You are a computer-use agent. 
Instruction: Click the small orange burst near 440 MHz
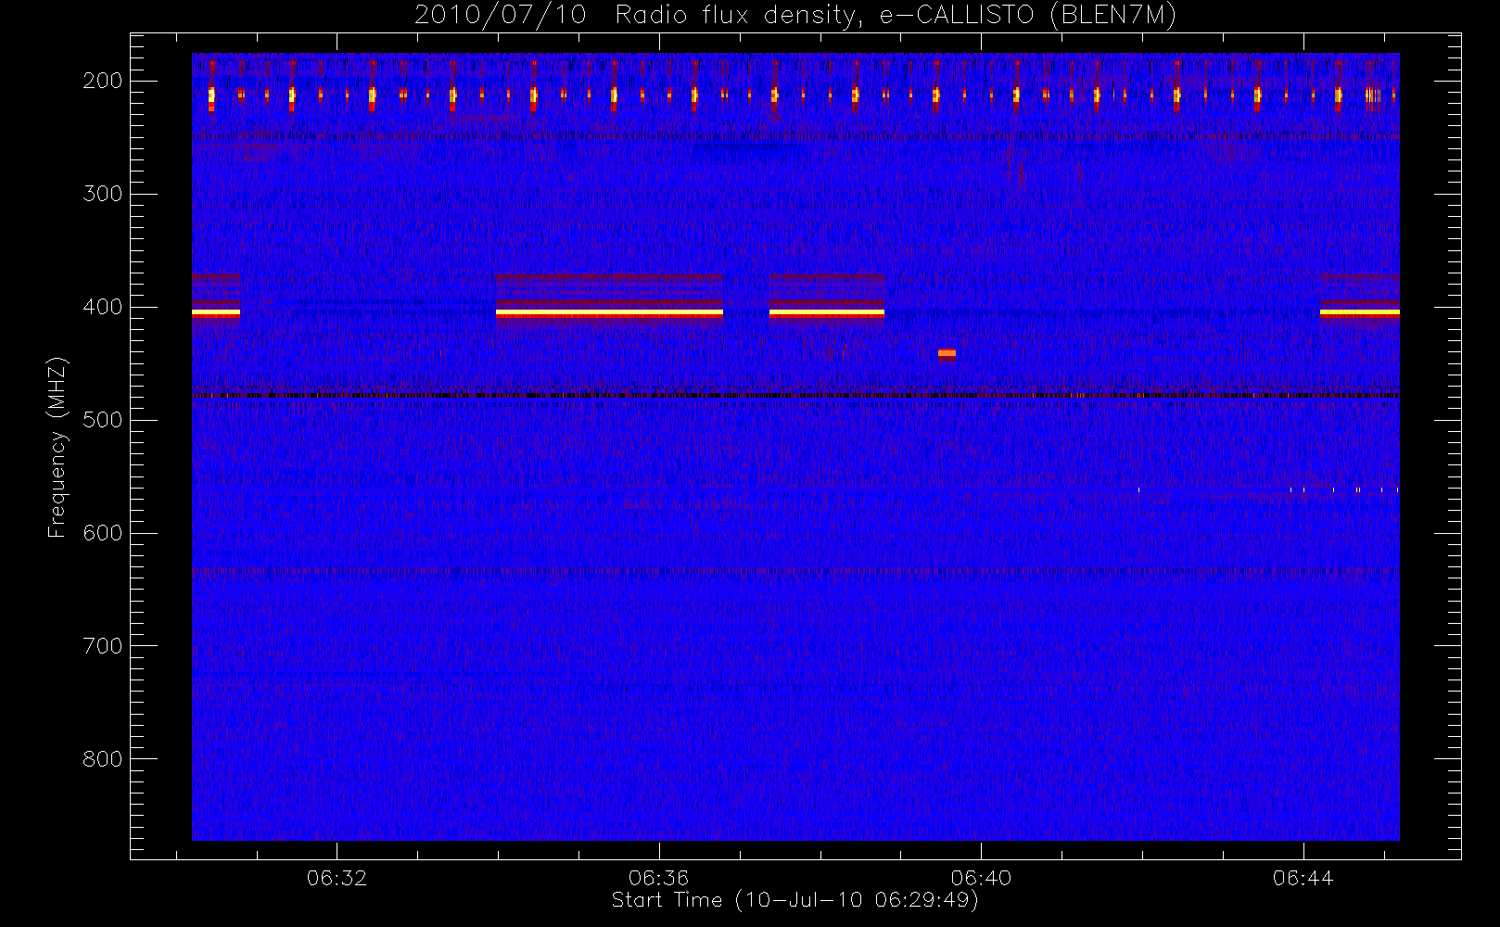tap(947, 353)
